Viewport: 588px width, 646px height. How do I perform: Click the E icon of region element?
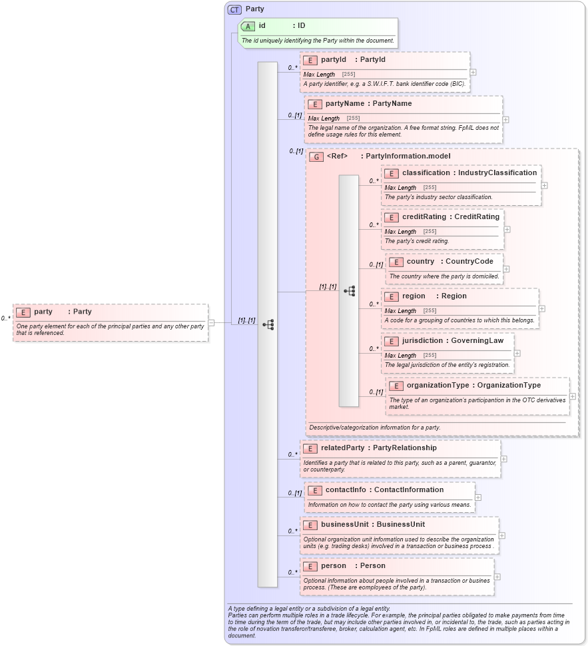(391, 296)
